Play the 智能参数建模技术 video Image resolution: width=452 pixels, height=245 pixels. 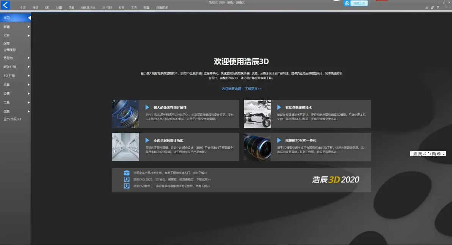click(x=279, y=107)
